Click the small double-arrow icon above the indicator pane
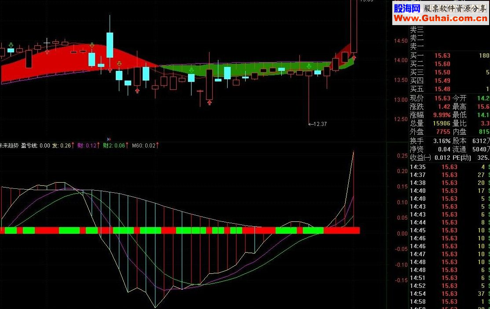490x309 pixels. click(x=109, y=139)
